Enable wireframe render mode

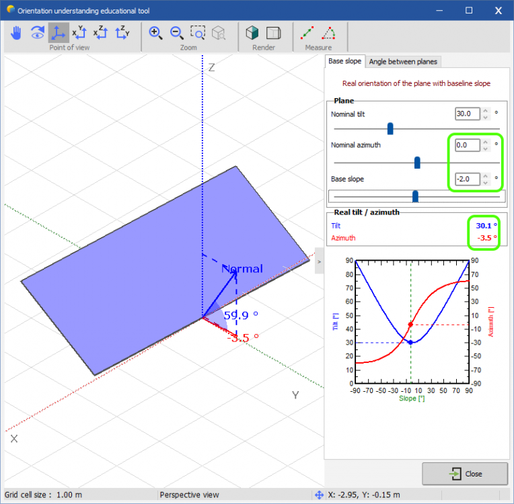coord(273,32)
